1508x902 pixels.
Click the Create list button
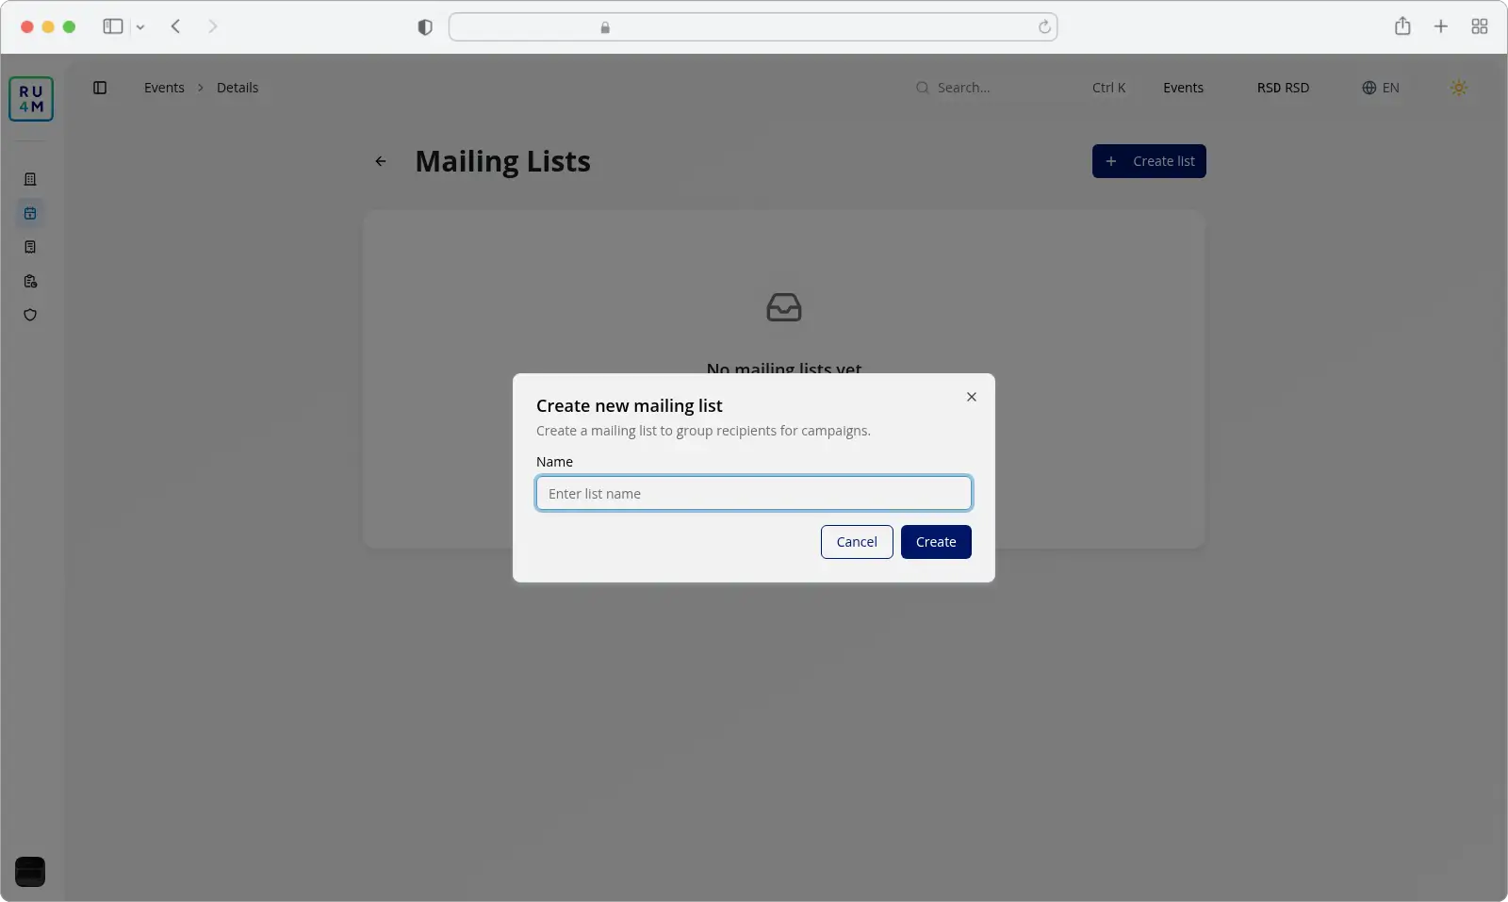pyautogui.click(x=1149, y=161)
